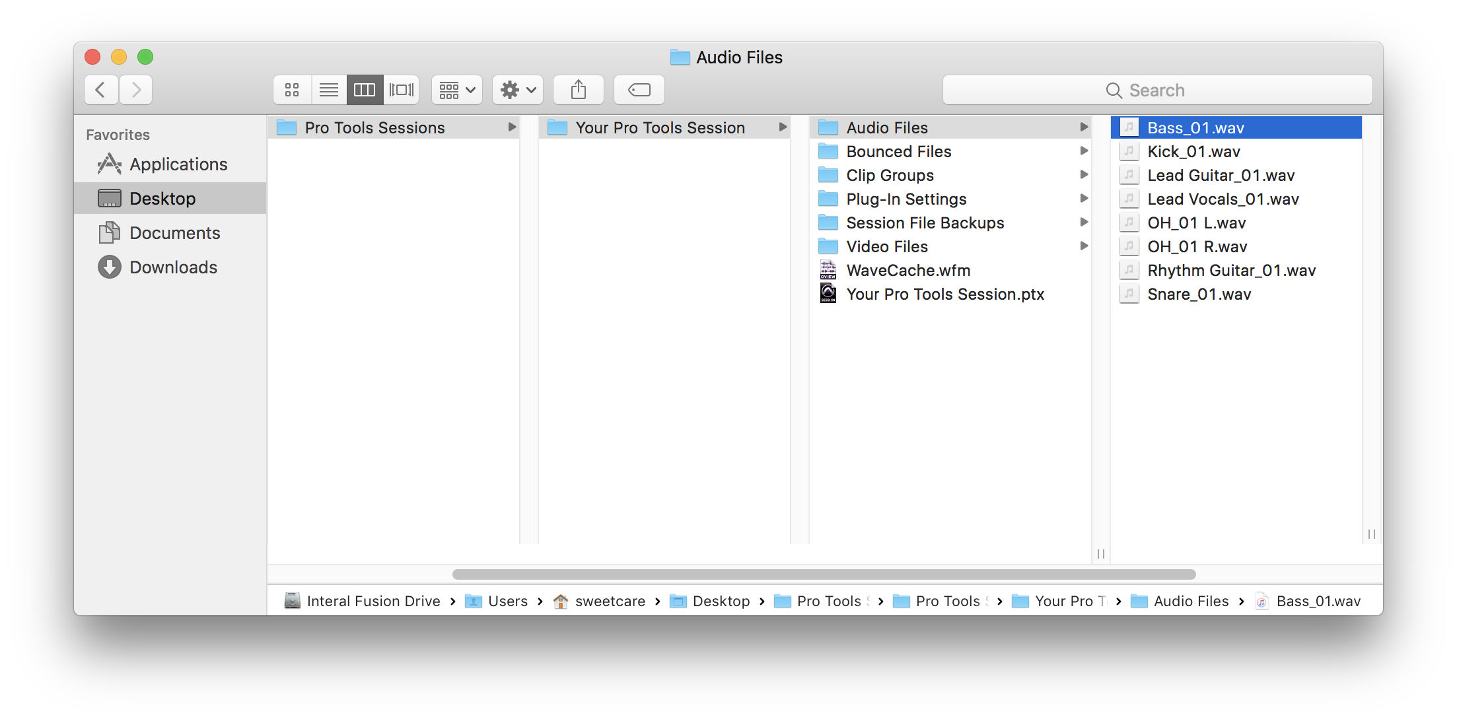
Task: Activate column view toggle
Action: coord(365,89)
